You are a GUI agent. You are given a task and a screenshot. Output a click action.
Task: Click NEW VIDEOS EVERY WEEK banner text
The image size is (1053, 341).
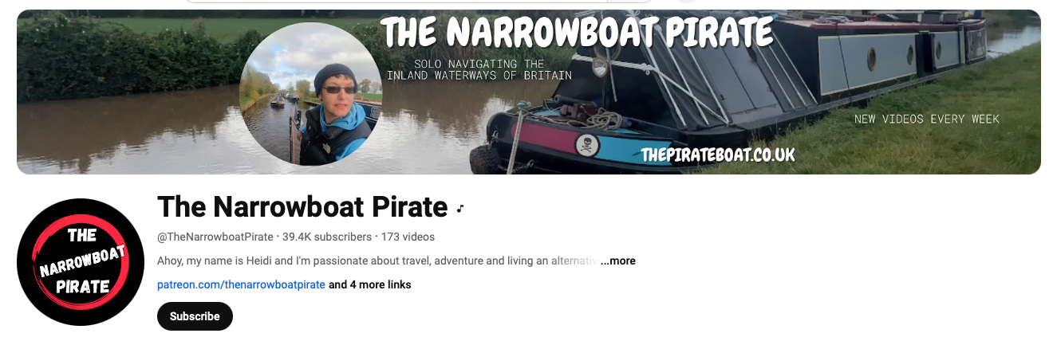(x=926, y=119)
